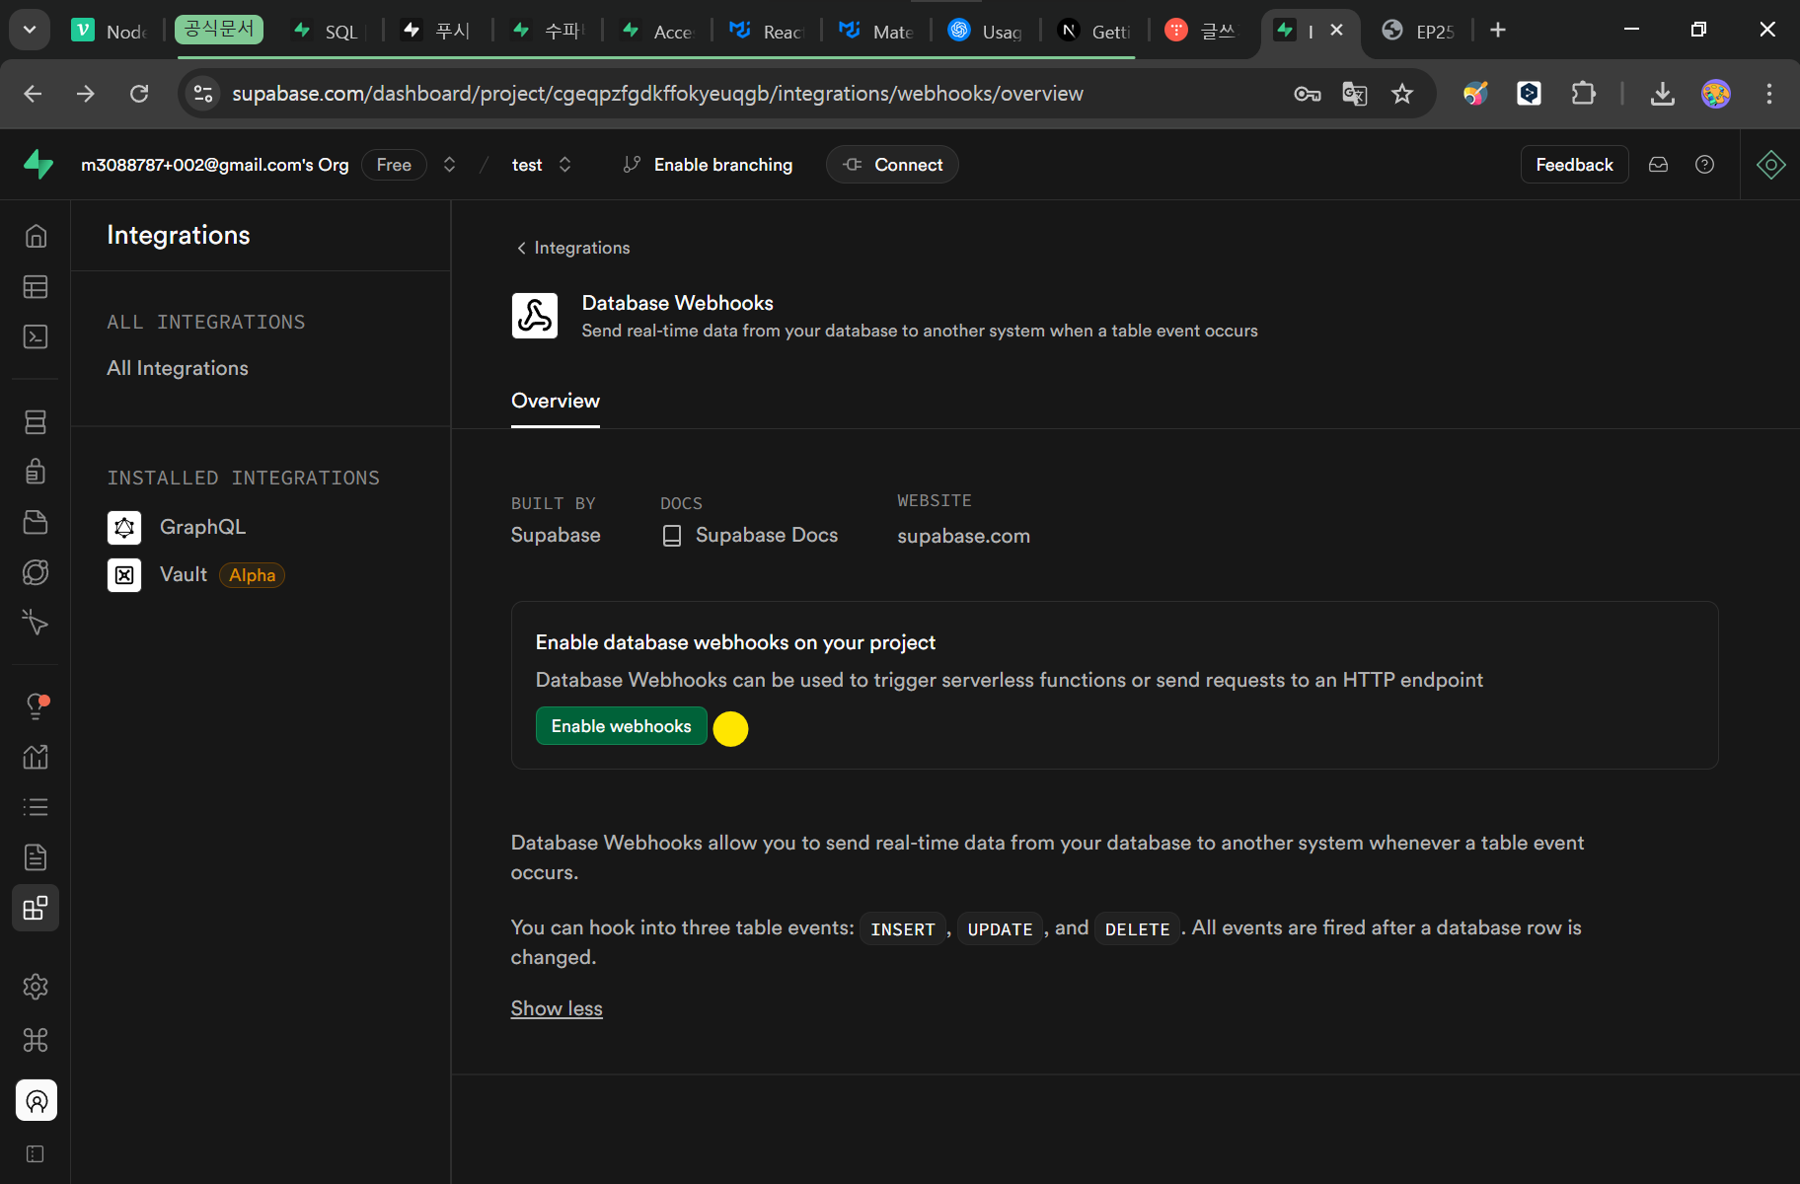Image resolution: width=1800 pixels, height=1184 pixels.
Task: Switch to the Getti browser tab
Action: [1094, 31]
